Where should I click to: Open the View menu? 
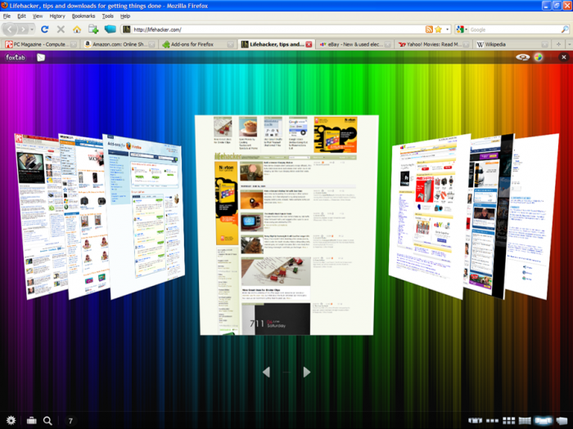38,16
